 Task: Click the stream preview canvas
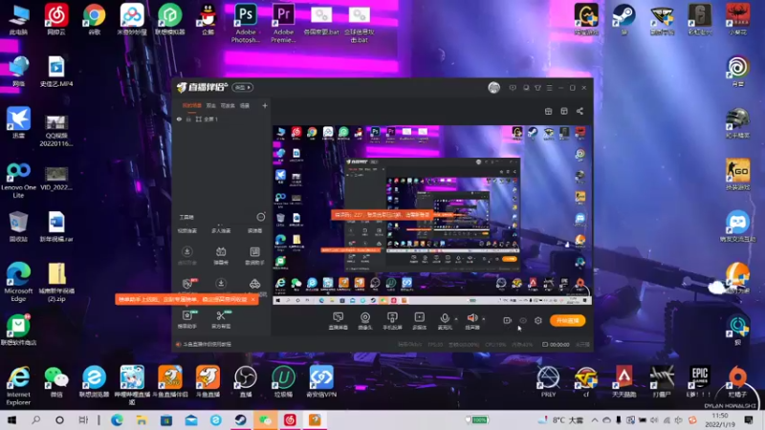coord(432,215)
